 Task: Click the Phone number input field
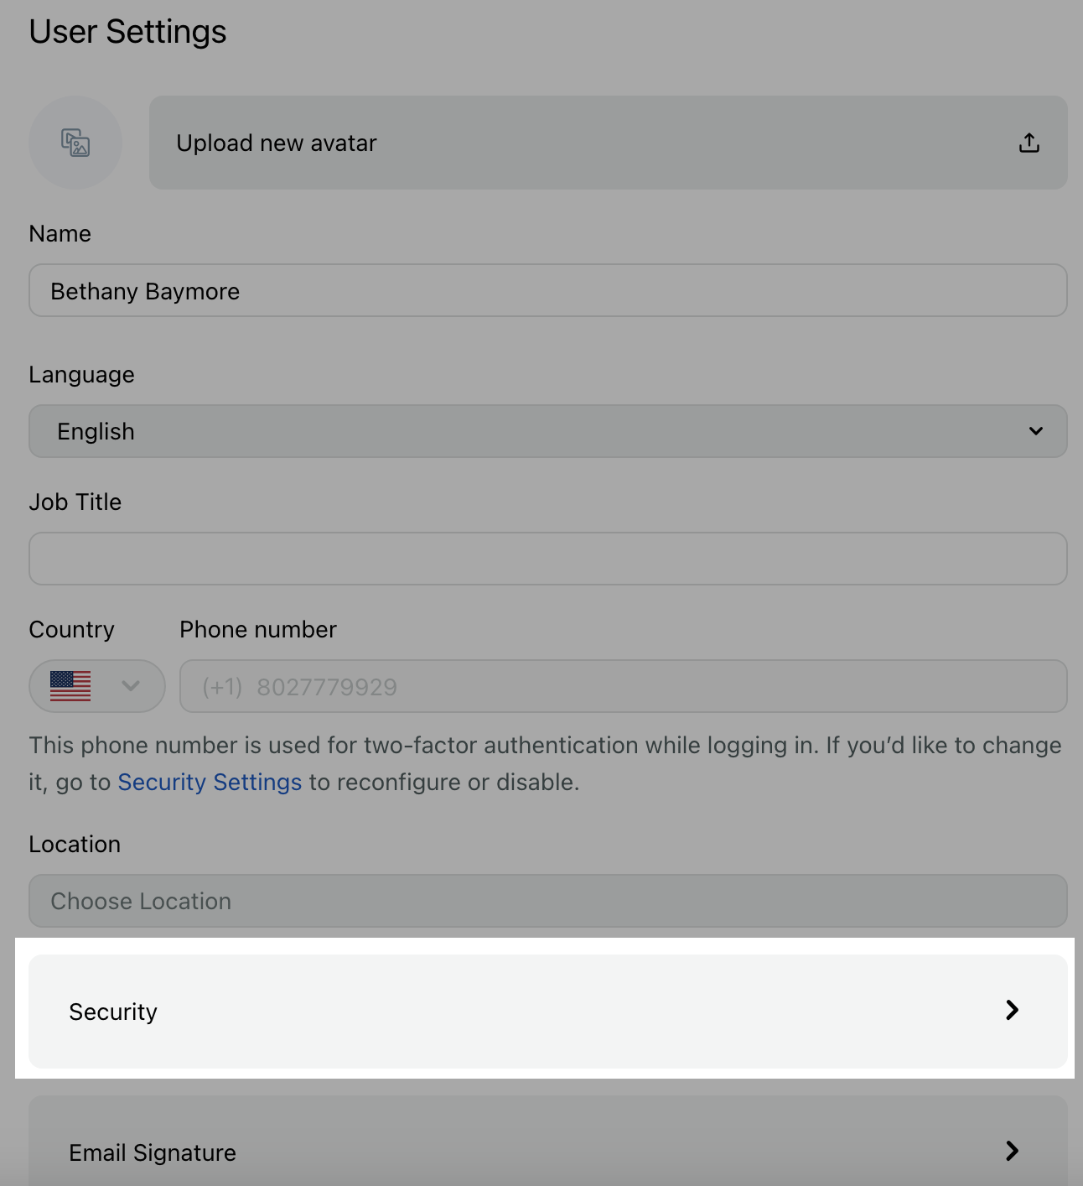[624, 686]
